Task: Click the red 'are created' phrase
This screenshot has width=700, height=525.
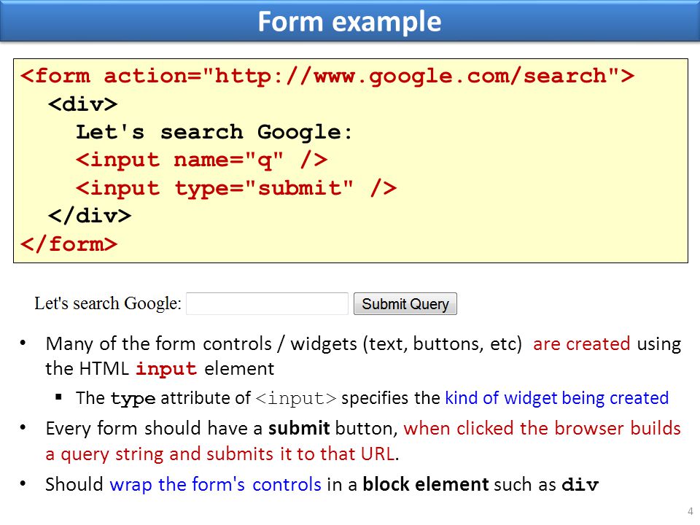Action: (581, 343)
